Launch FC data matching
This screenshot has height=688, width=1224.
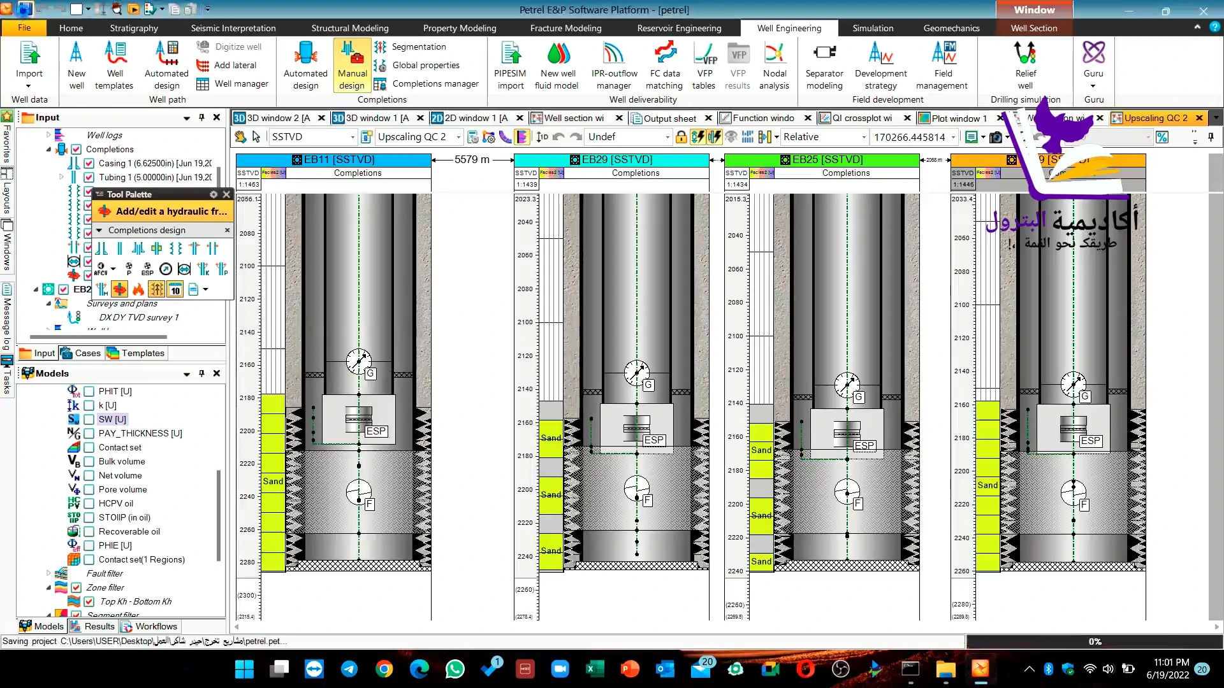664,66
